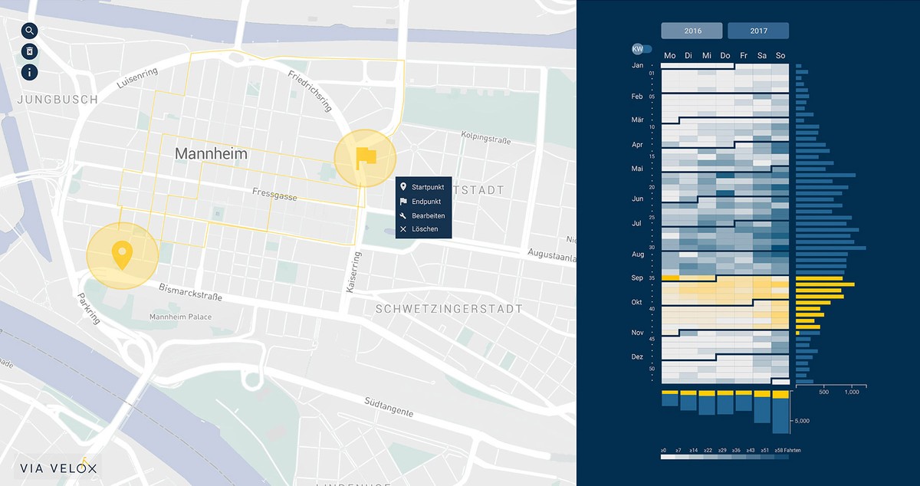Click the Fr weekday column header
Viewport: 920px width, 486px height.
coord(744,56)
